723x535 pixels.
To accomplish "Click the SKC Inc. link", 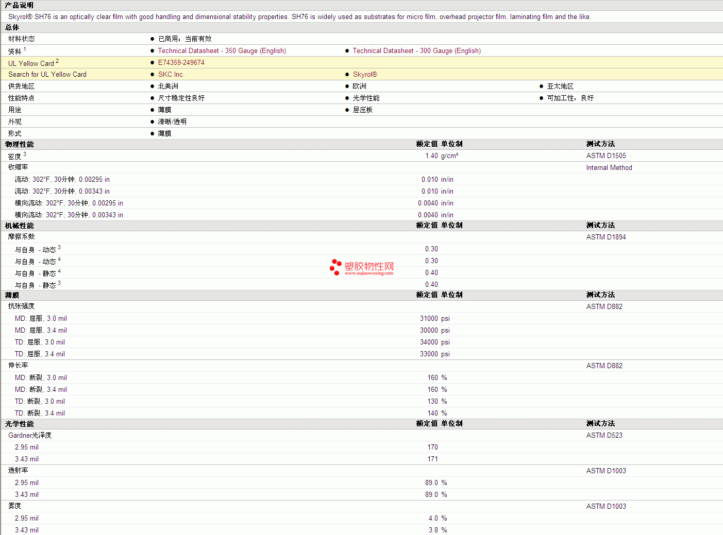I will [x=171, y=74].
